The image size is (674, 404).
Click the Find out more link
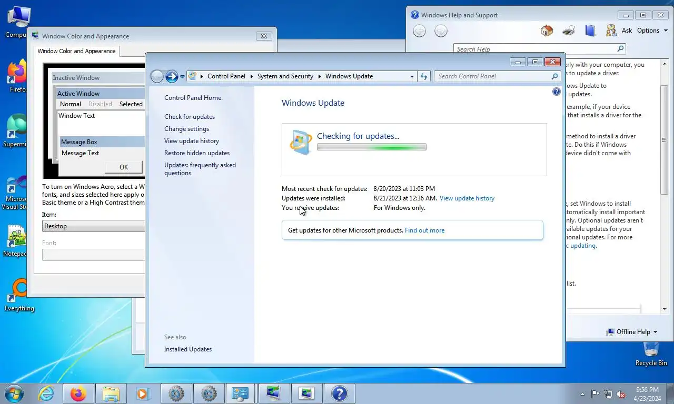(x=424, y=230)
